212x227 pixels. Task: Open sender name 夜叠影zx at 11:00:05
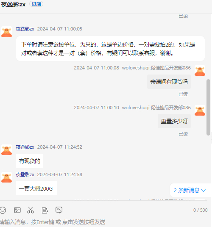25,29
